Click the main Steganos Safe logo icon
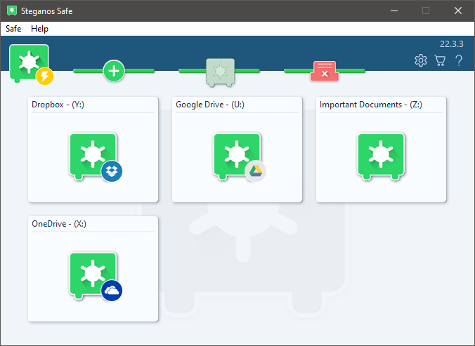Image resolution: width=475 pixels, height=346 pixels. [x=30, y=63]
